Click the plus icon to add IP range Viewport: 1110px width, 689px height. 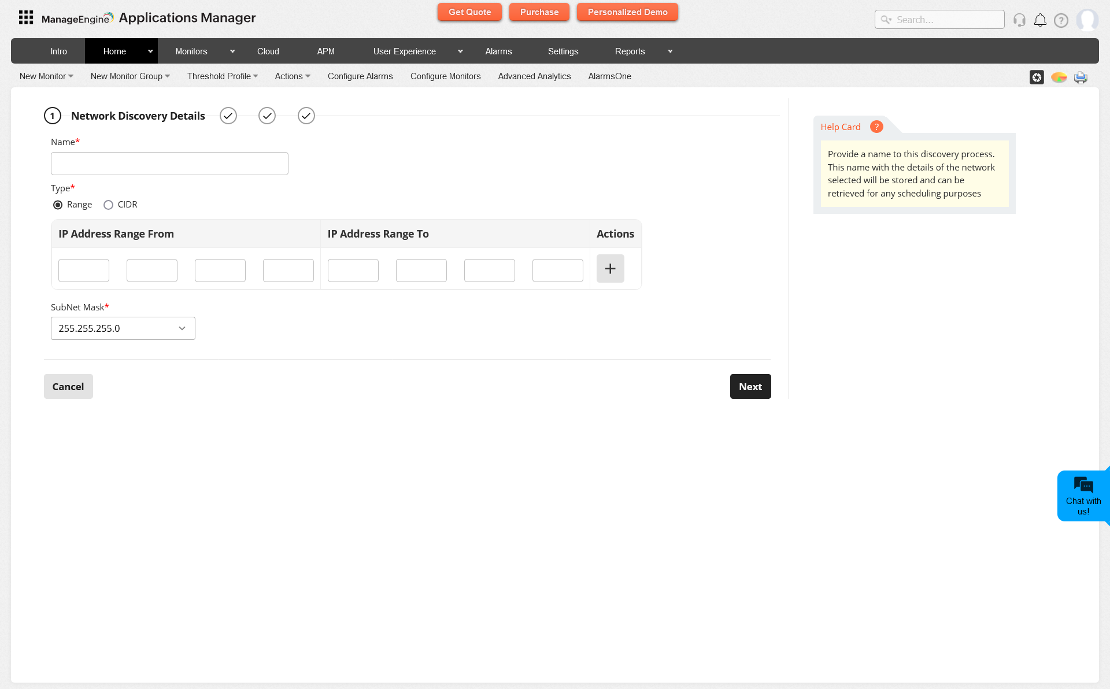[x=610, y=269]
